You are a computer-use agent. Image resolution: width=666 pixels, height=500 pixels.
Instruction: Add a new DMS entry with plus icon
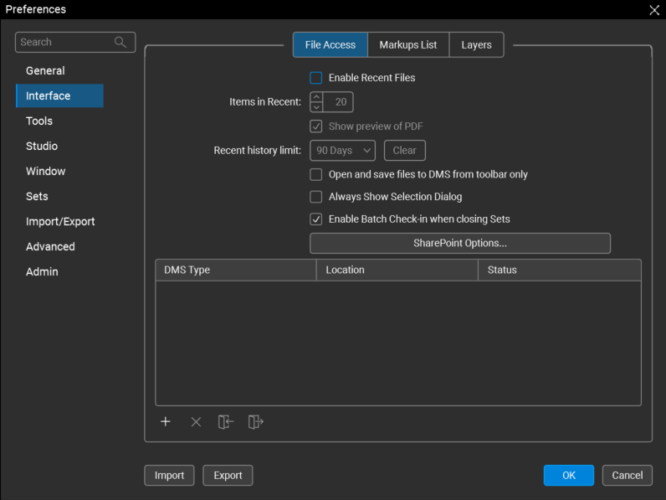(x=166, y=422)
